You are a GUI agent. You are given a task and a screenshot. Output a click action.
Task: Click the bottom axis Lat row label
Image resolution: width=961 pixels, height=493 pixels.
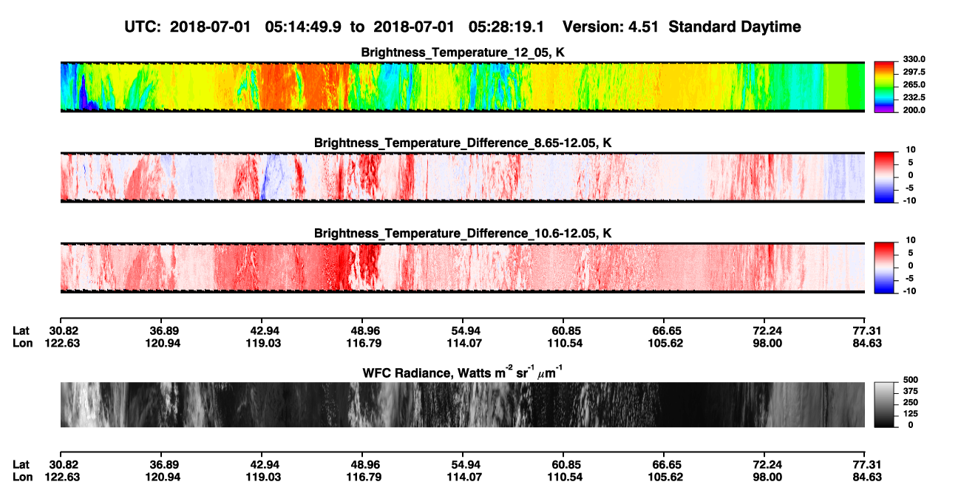pos(21,465)
